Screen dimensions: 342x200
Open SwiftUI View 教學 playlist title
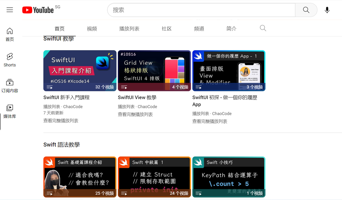point(137,98)
